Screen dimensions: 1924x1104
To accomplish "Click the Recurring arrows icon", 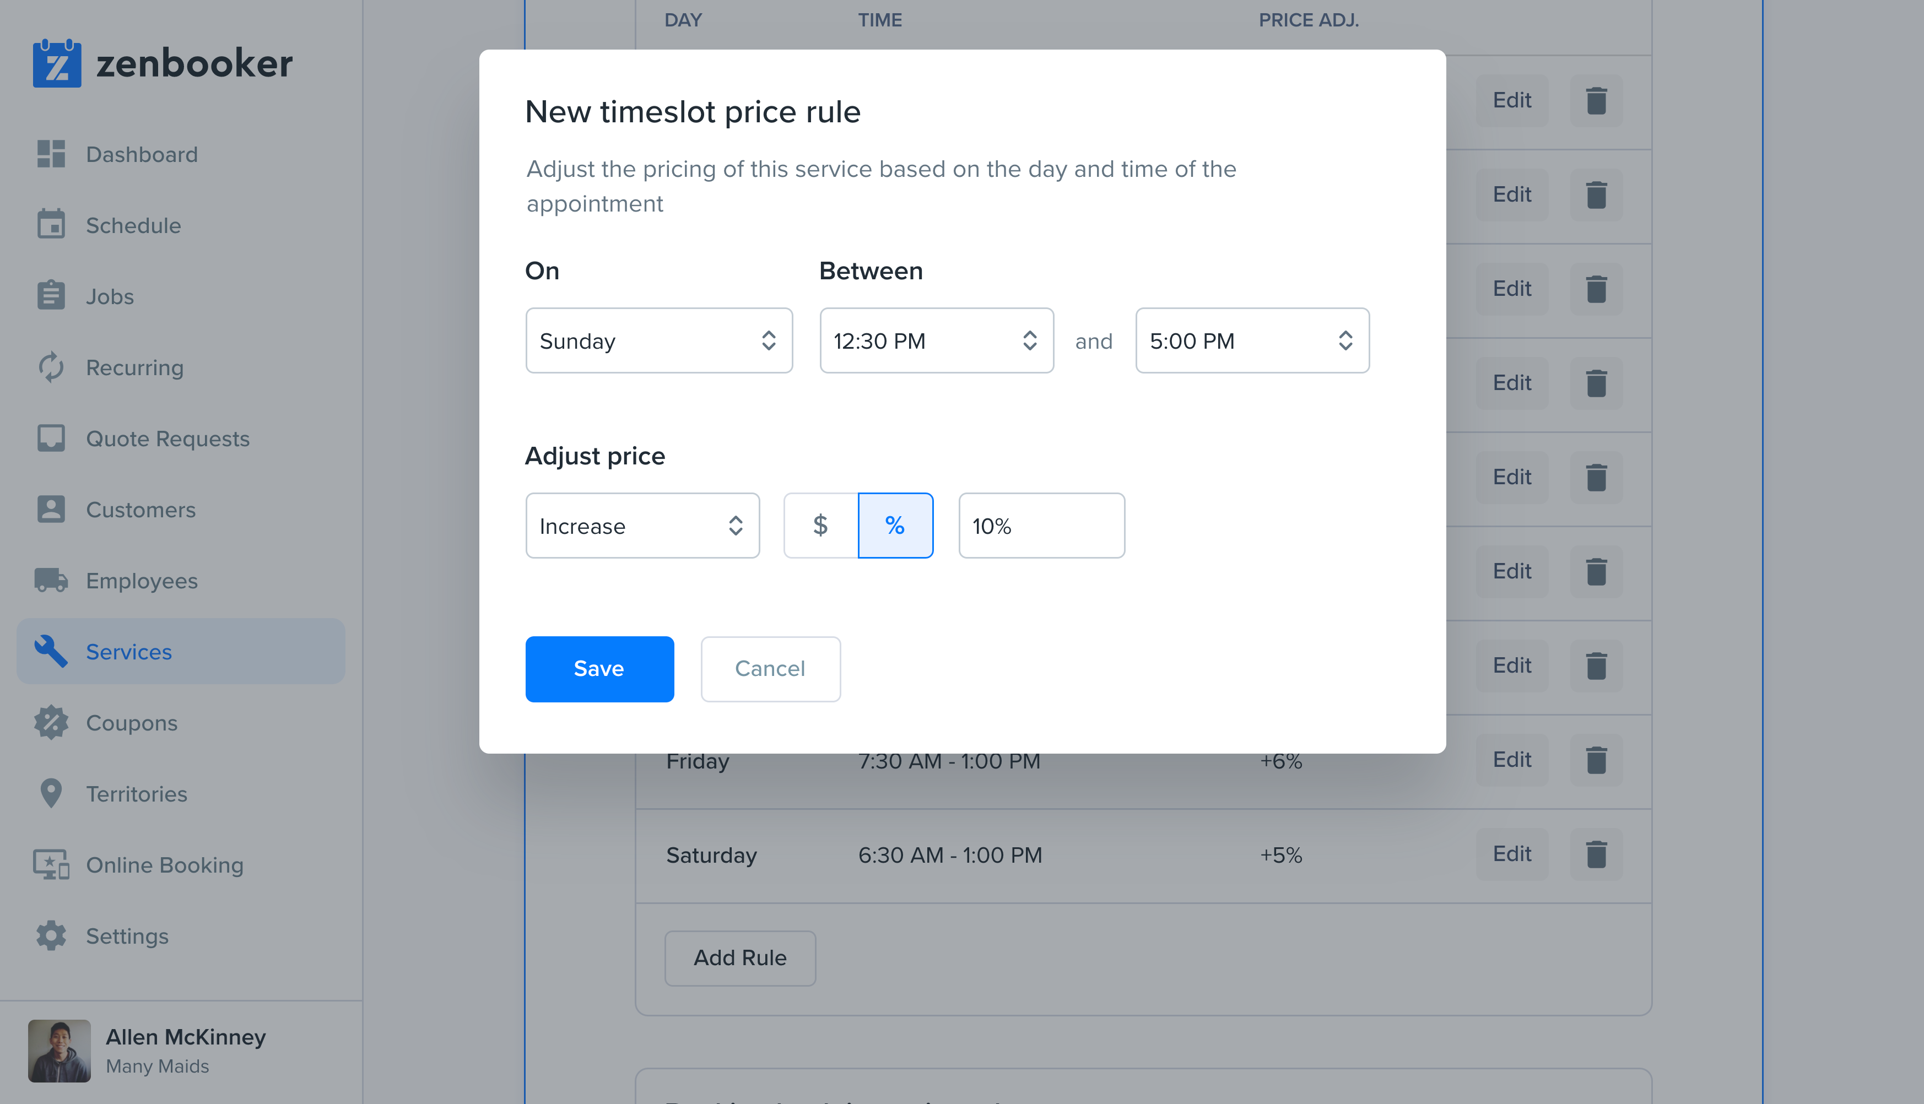I will pyautogui.click(x=51, y=367).
